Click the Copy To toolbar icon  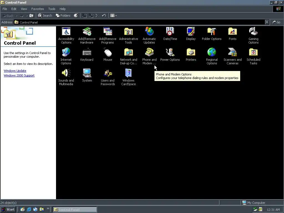91,16
